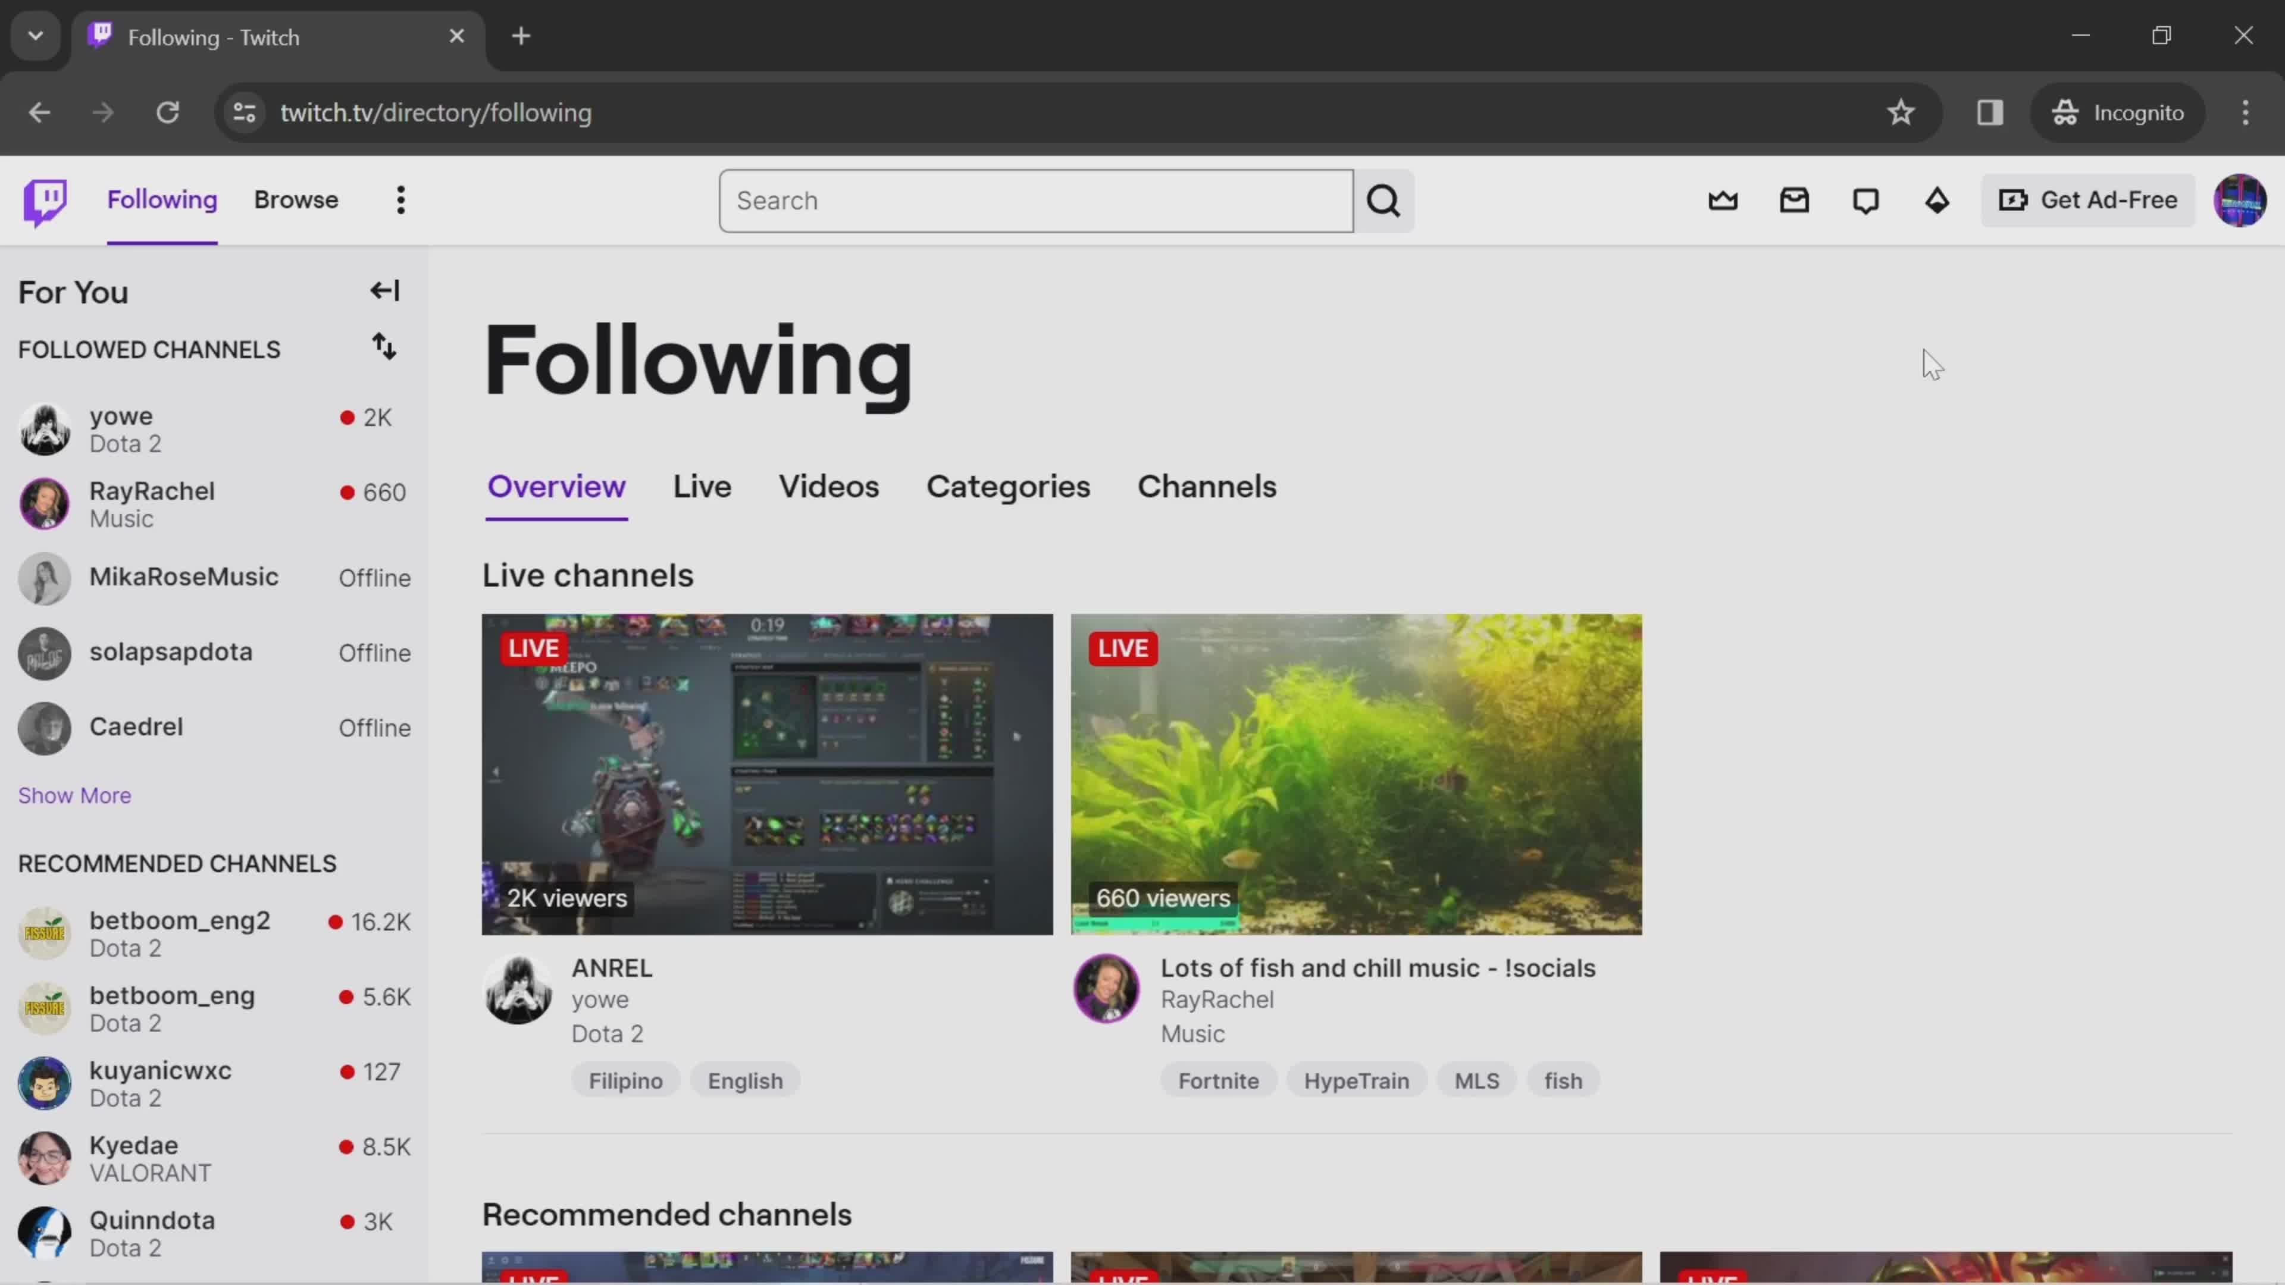Click the more options ellipsis menu

(402, 199)
